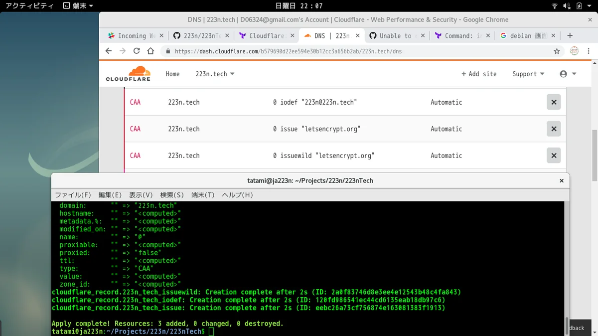Bookmark this page with the star
The image size is (598, 336).
click(x=557, y=51)
